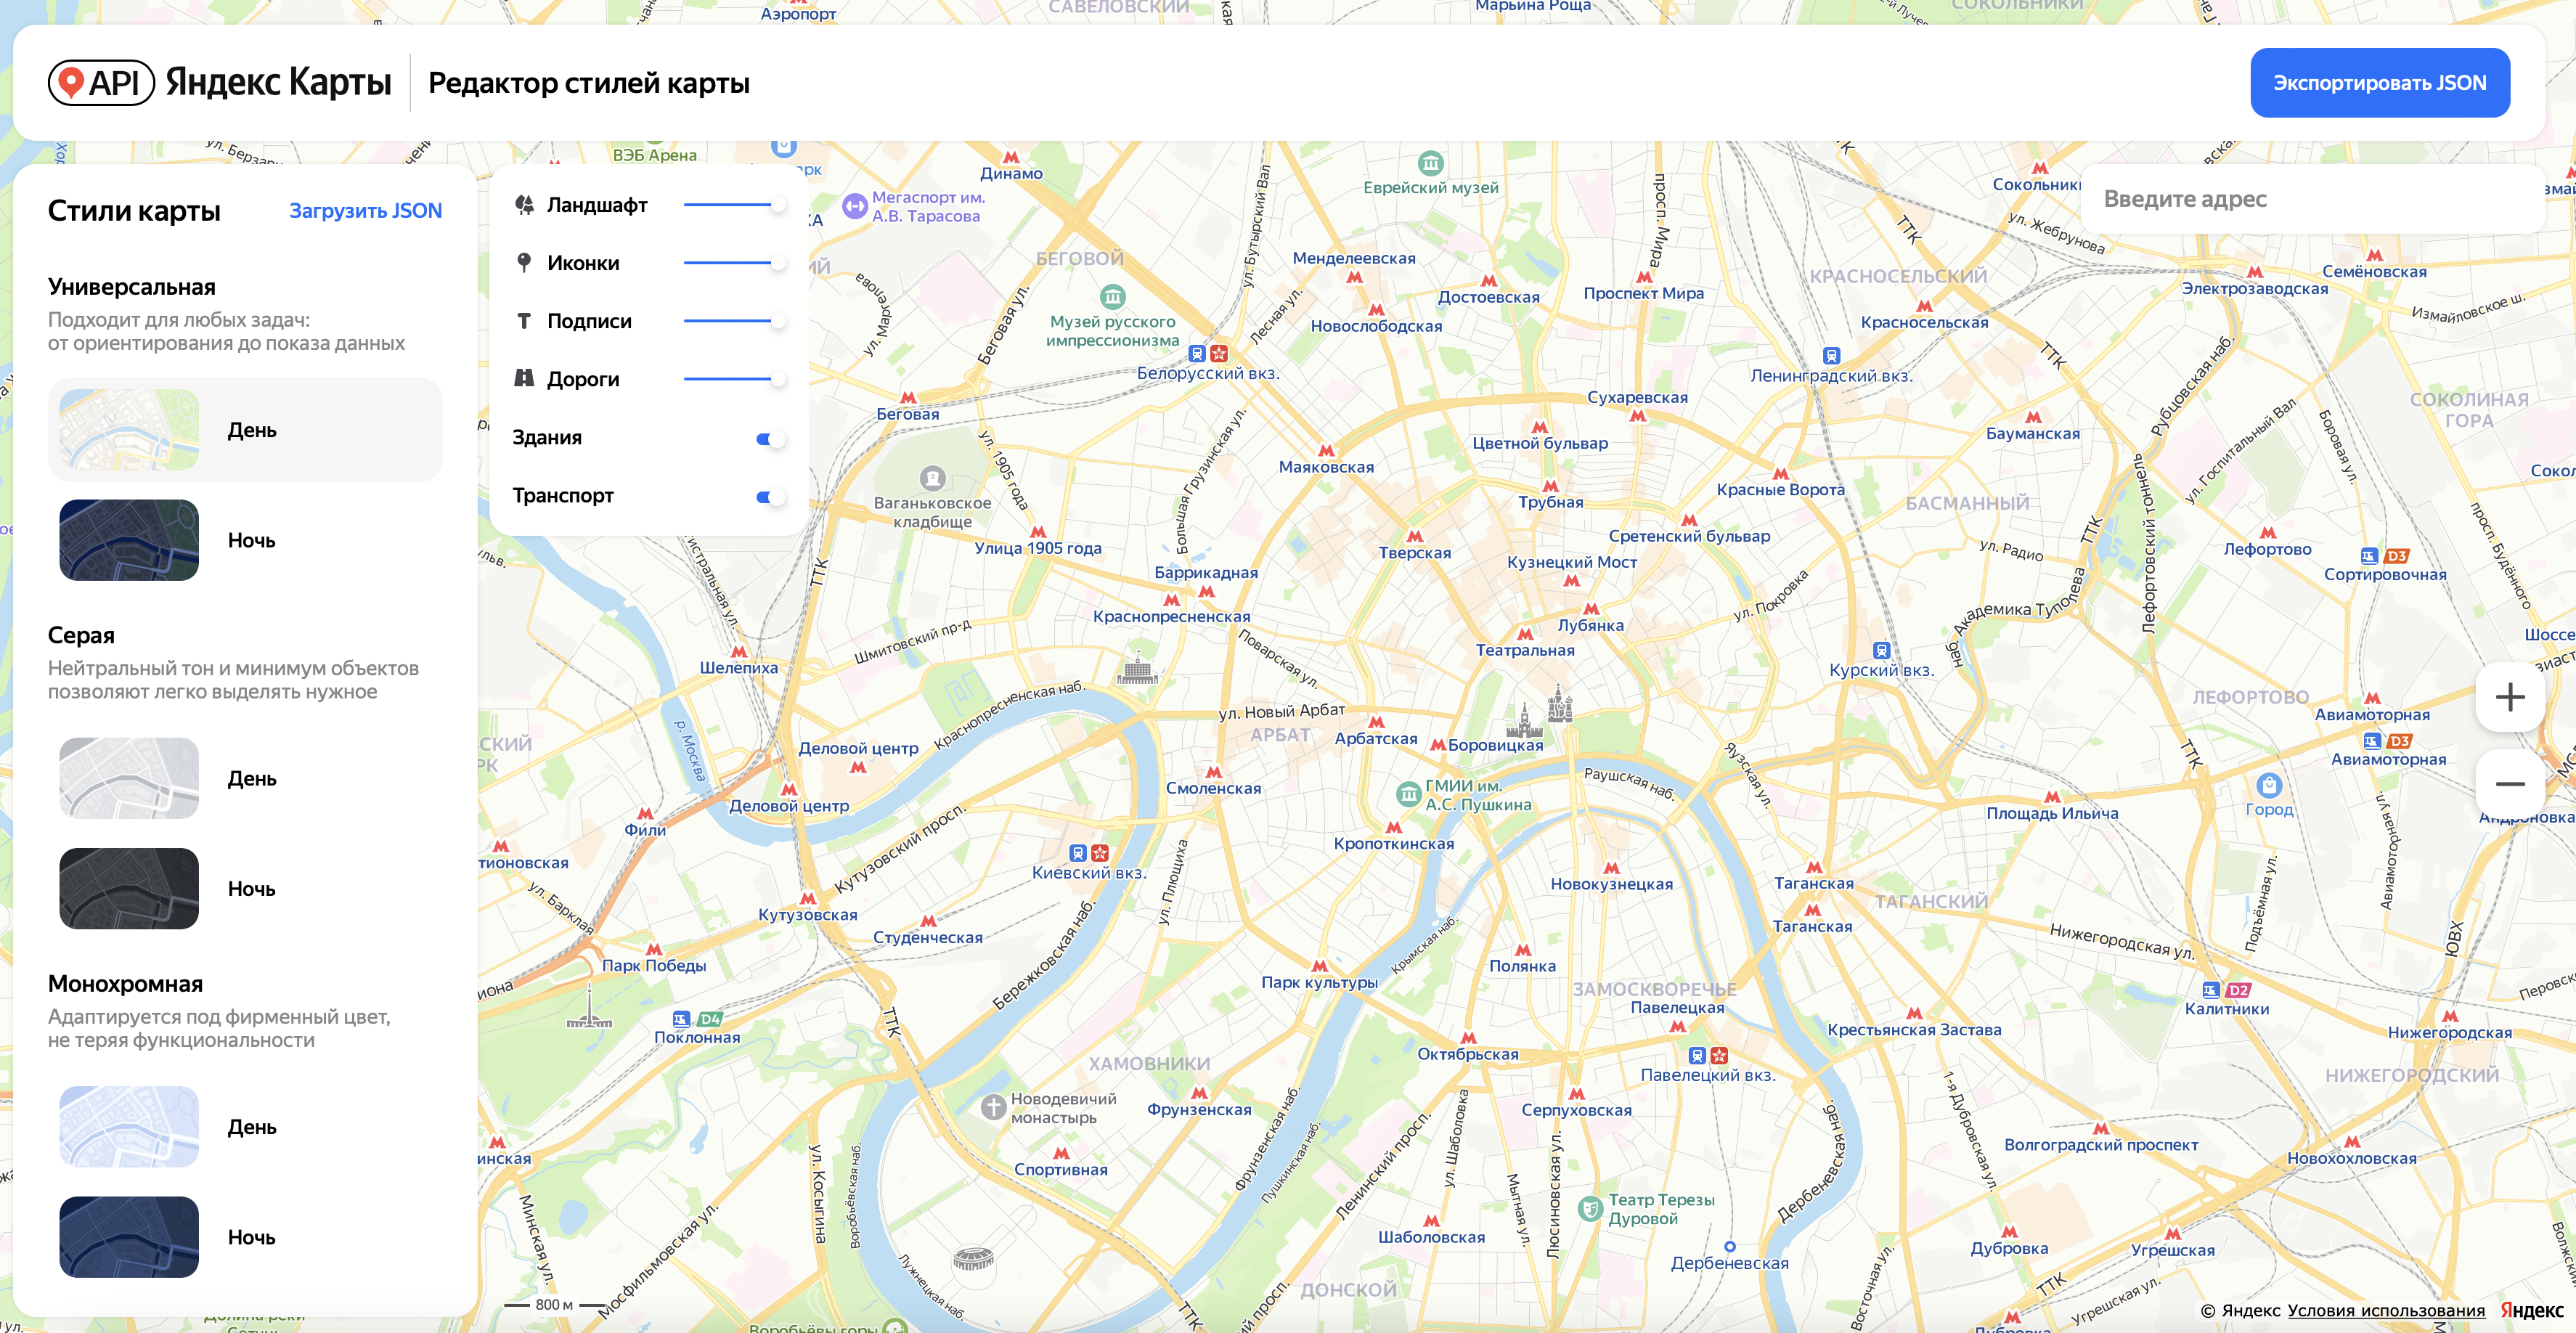The image size is (2576, 1333).
Task: Click the Landscape tree icon
Action: [x=524, y=205]
